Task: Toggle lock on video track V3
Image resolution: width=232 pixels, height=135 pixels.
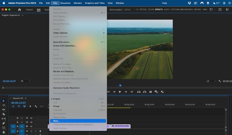Action: [x=17, y=118]
